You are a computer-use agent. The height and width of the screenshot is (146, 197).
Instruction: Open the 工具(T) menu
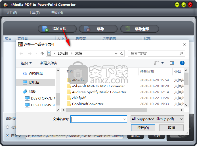point(34,13)
